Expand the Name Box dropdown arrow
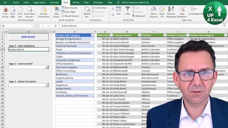This screenshot has width=228, height=128. click(x=32, y=26)
